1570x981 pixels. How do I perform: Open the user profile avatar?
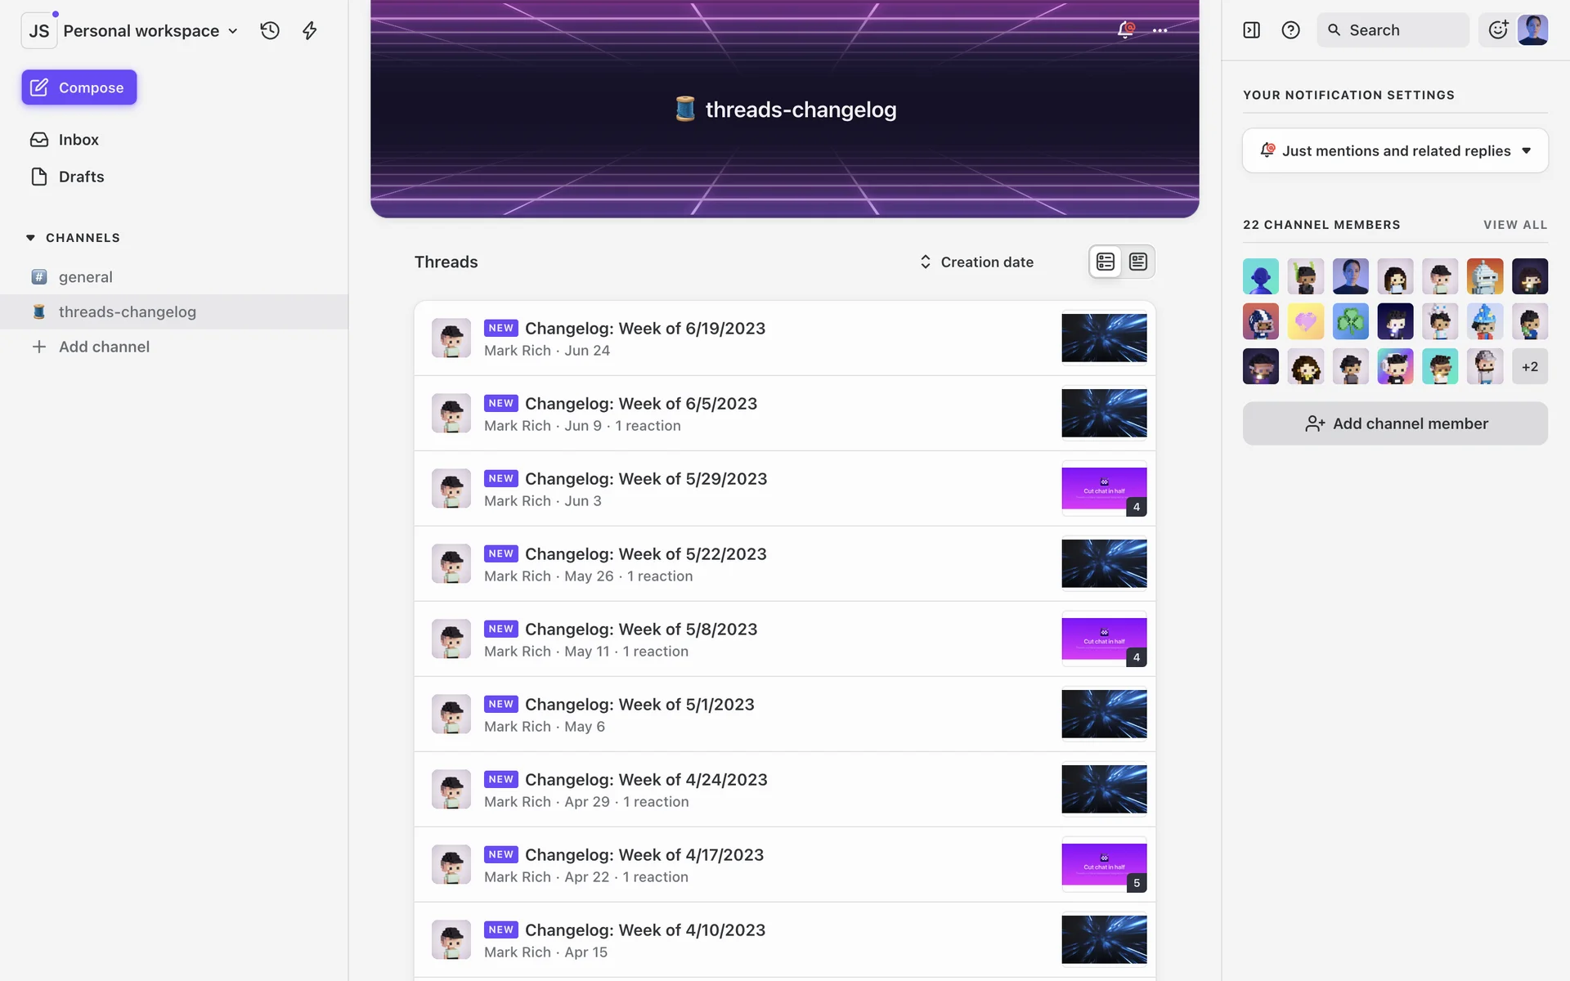tap(1532, 30)
